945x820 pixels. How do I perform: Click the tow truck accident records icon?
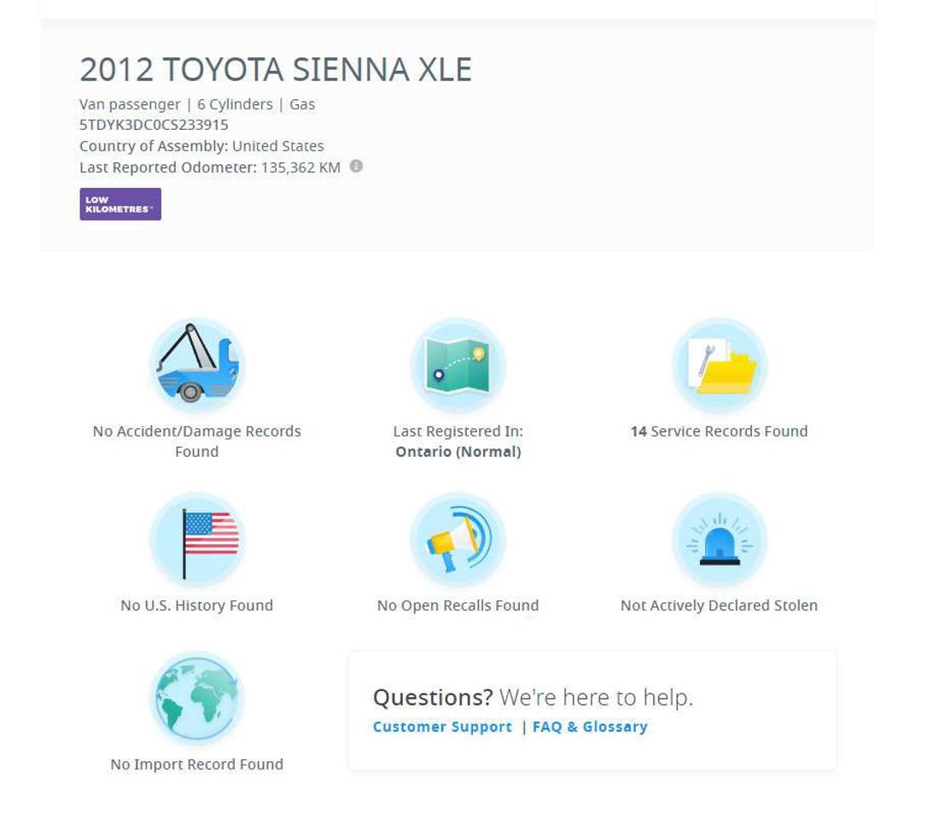[197, 366]
